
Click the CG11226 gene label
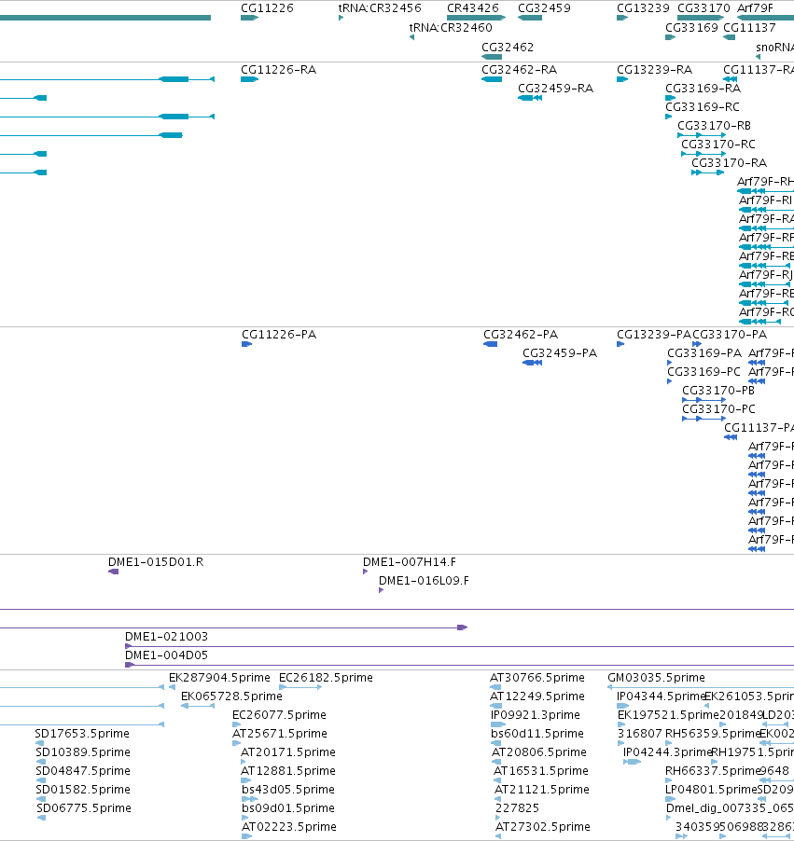coord(267,8)
